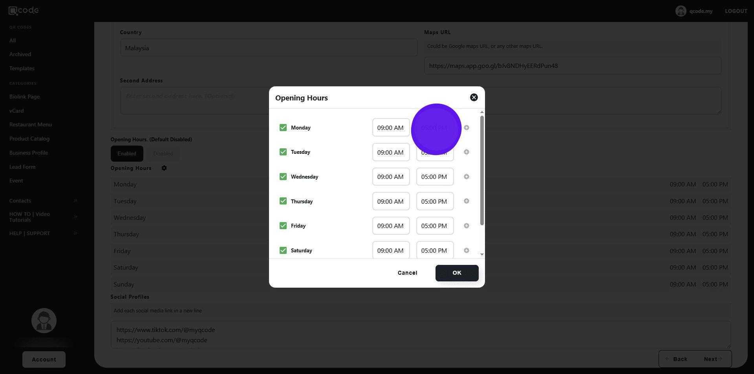754x374 pixels.
Task: Add time slot for Friday
Action: pyautogui.click(x=467, y=226)
